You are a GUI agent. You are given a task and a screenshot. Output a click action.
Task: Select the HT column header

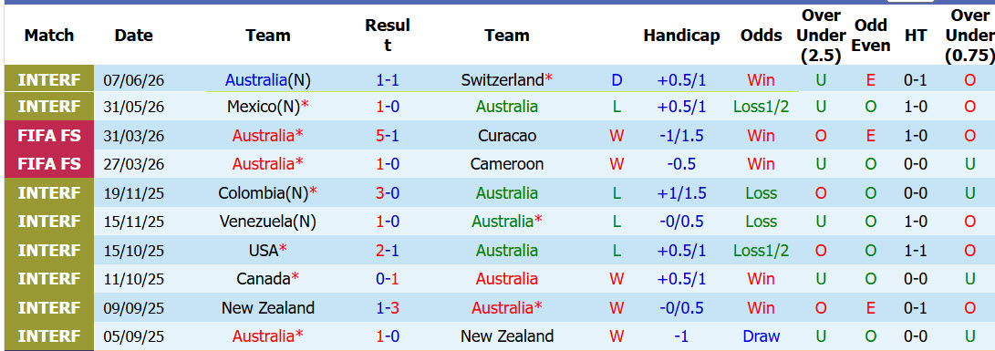point(915,36)
